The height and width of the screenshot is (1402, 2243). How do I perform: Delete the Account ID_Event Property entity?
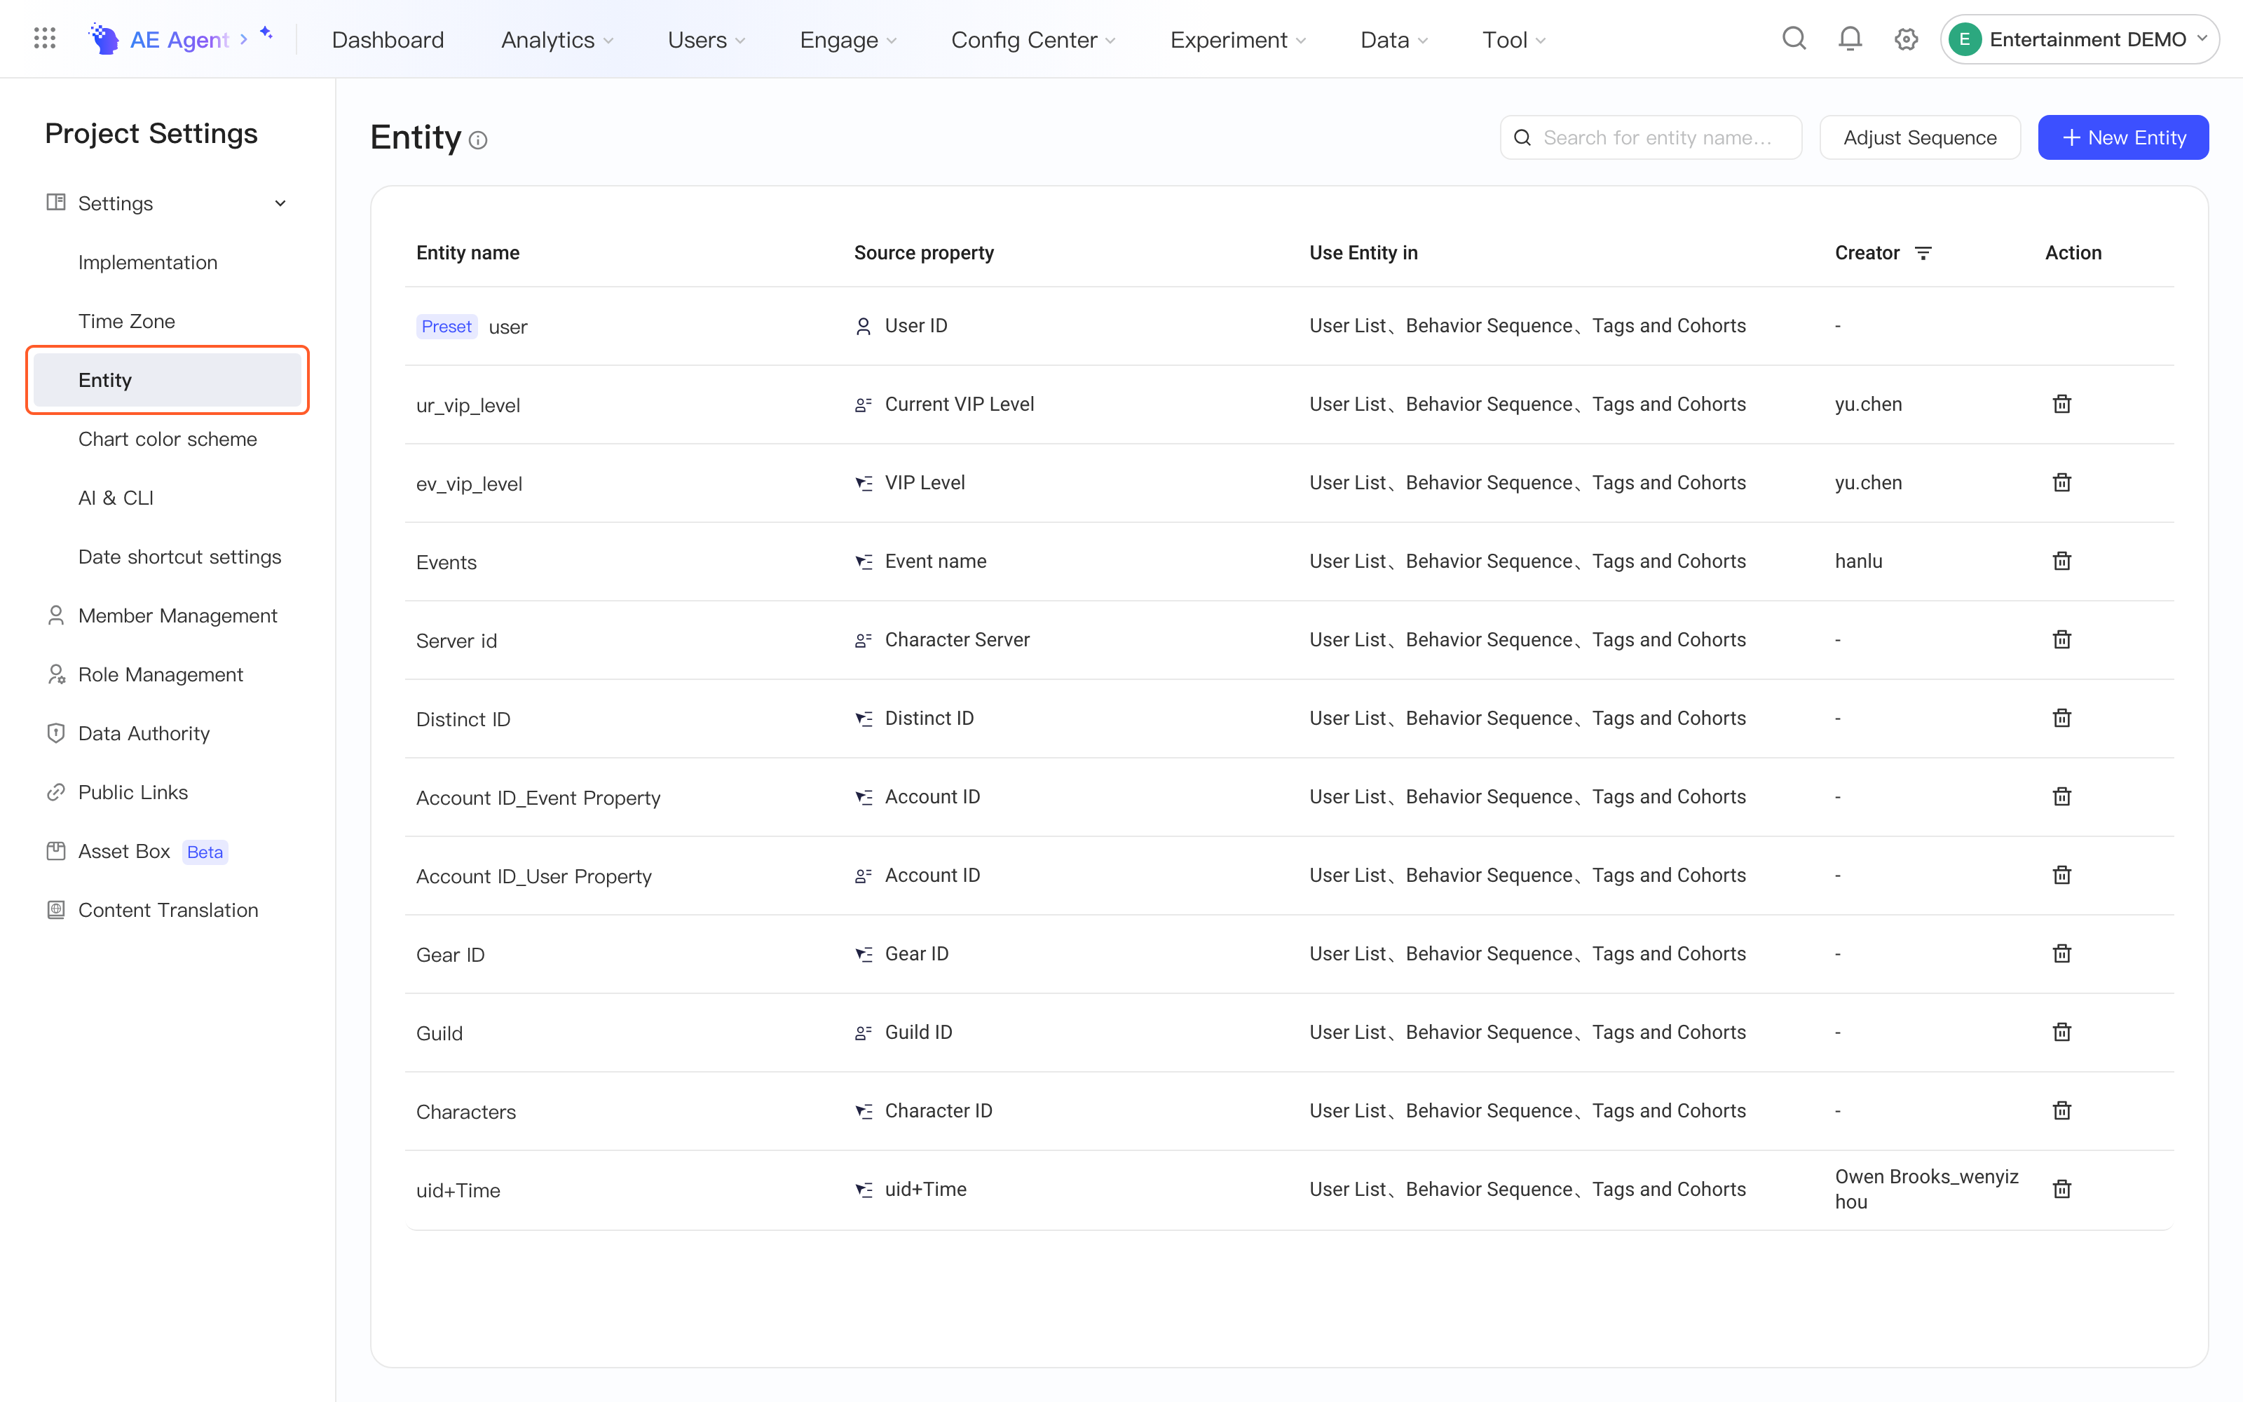(2061, 796)
